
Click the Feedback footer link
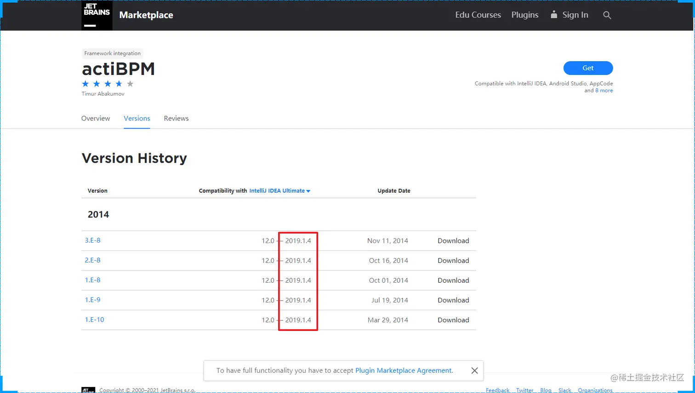pos(497,390)
